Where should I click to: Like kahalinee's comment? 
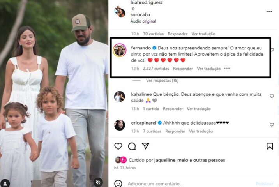[272, 96]
